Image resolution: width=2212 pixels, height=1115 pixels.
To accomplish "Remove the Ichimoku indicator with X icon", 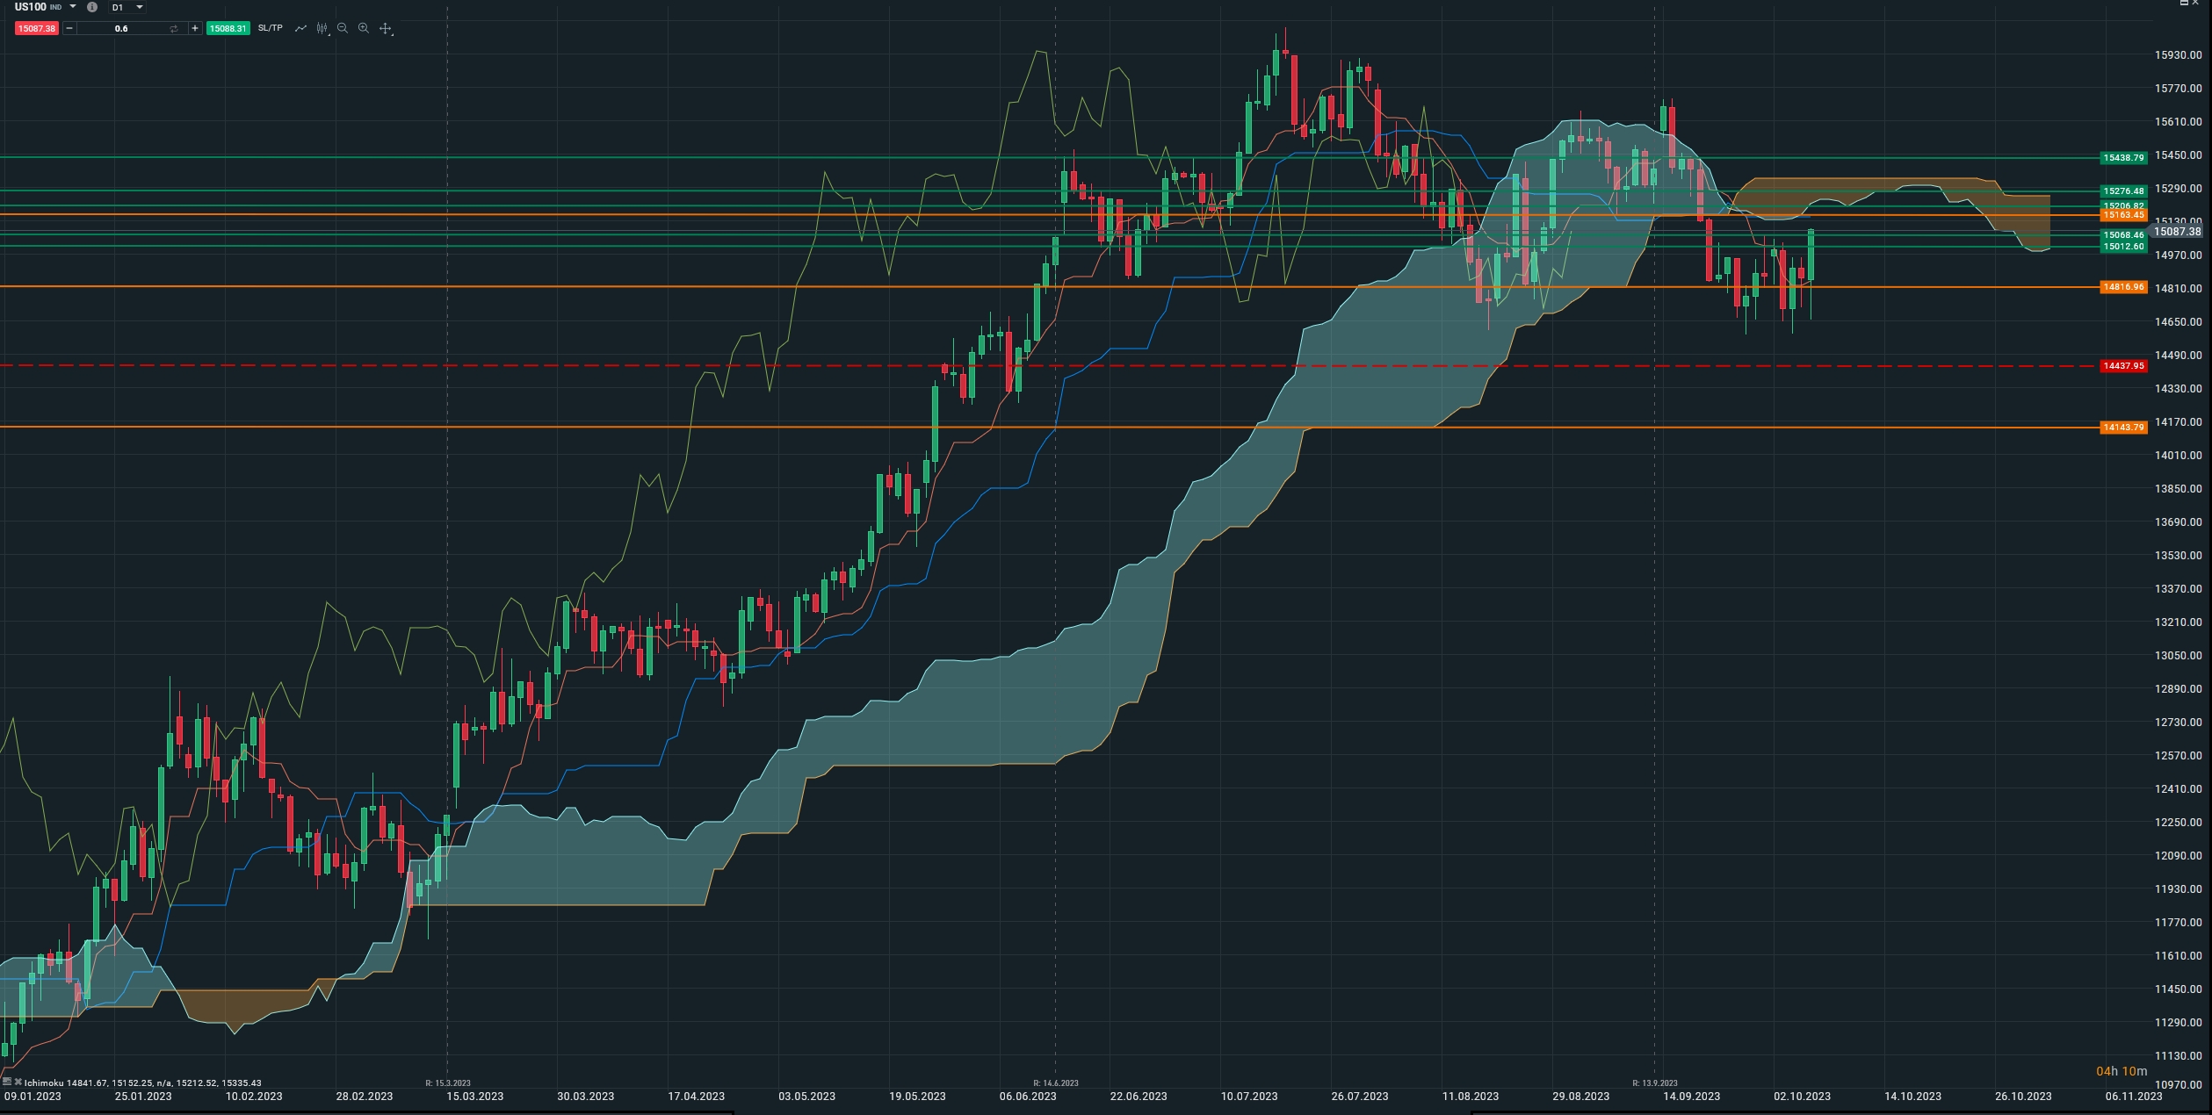I will (18, 1082).
